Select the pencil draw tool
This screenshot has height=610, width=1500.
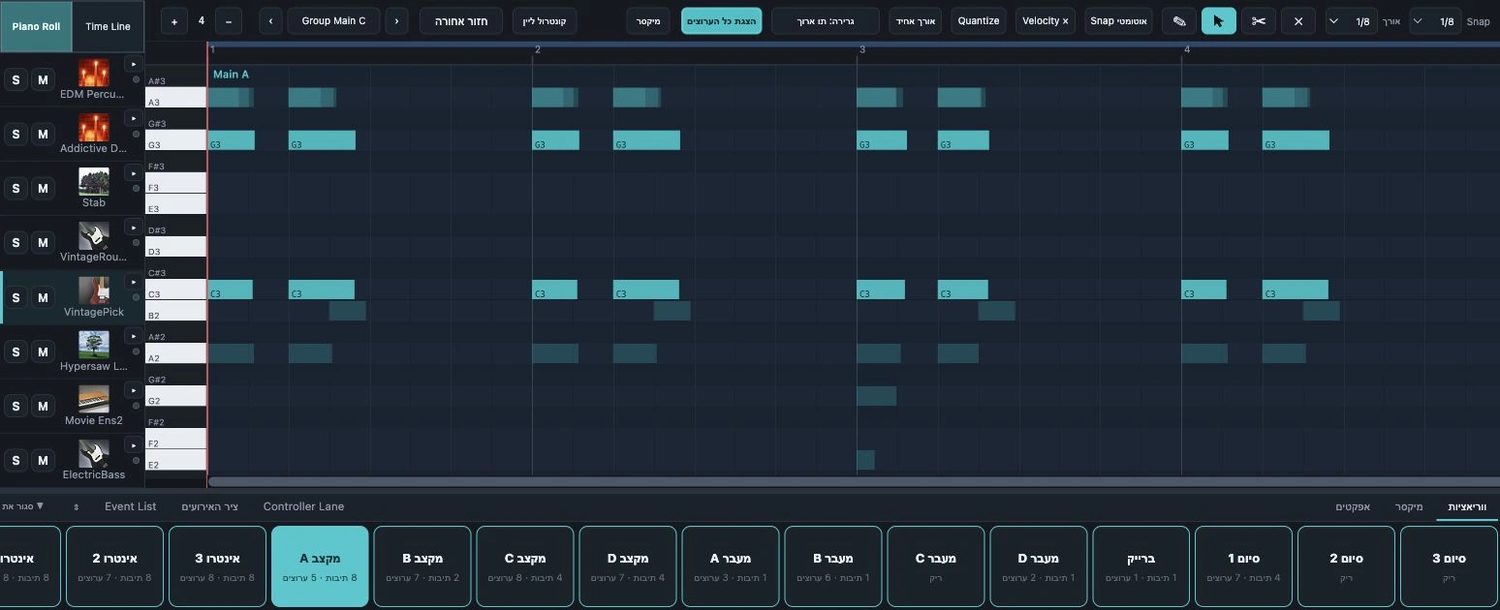pos(1178,20)
